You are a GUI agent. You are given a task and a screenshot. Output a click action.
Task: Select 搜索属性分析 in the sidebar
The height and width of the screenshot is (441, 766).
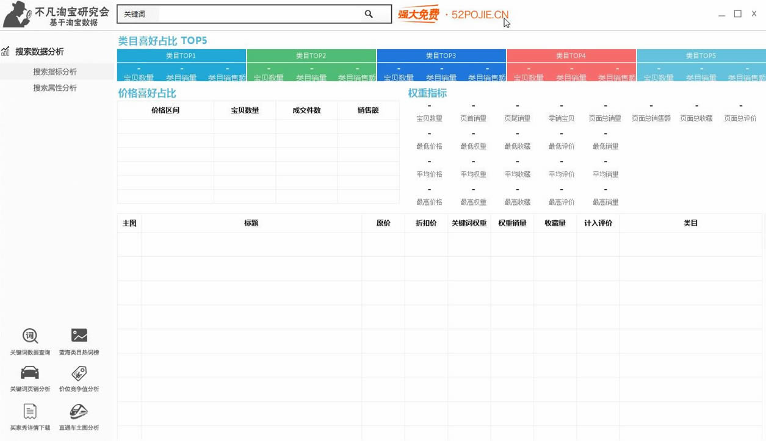(x=55, y=88)
